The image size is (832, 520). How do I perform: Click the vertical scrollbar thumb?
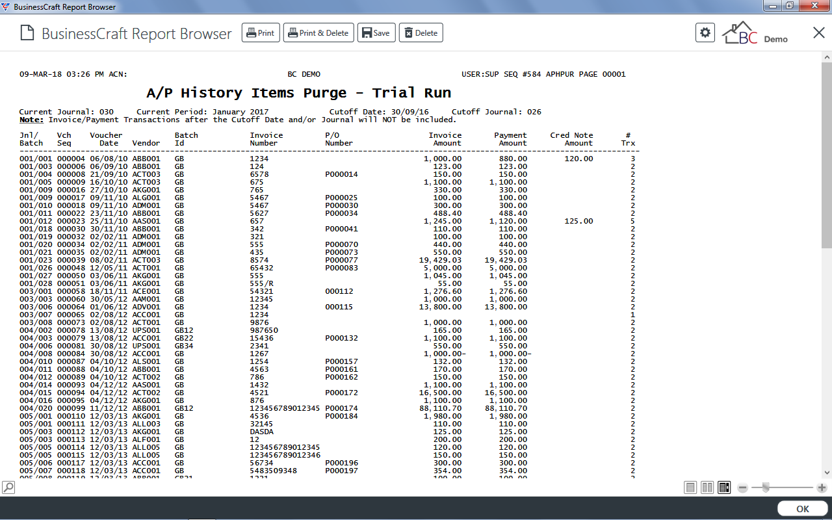pyautogui.click(x=826, y=155)
